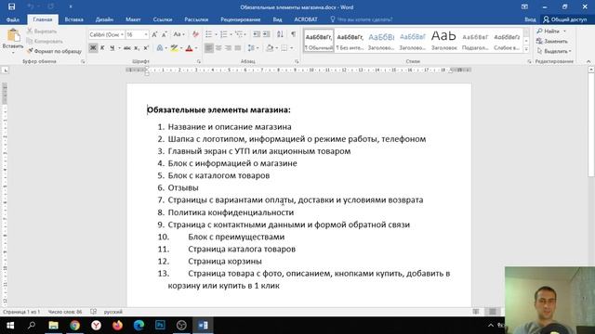
Task: Switch to the Дизайн ribbon tab
Action: [104, 19]
